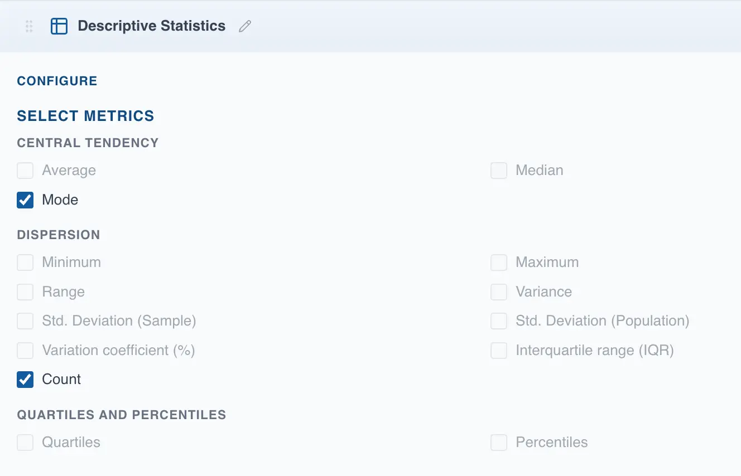Click the table panel icon beside the title
The width and height of the screenshot is (741, 476).
[59, 26]
